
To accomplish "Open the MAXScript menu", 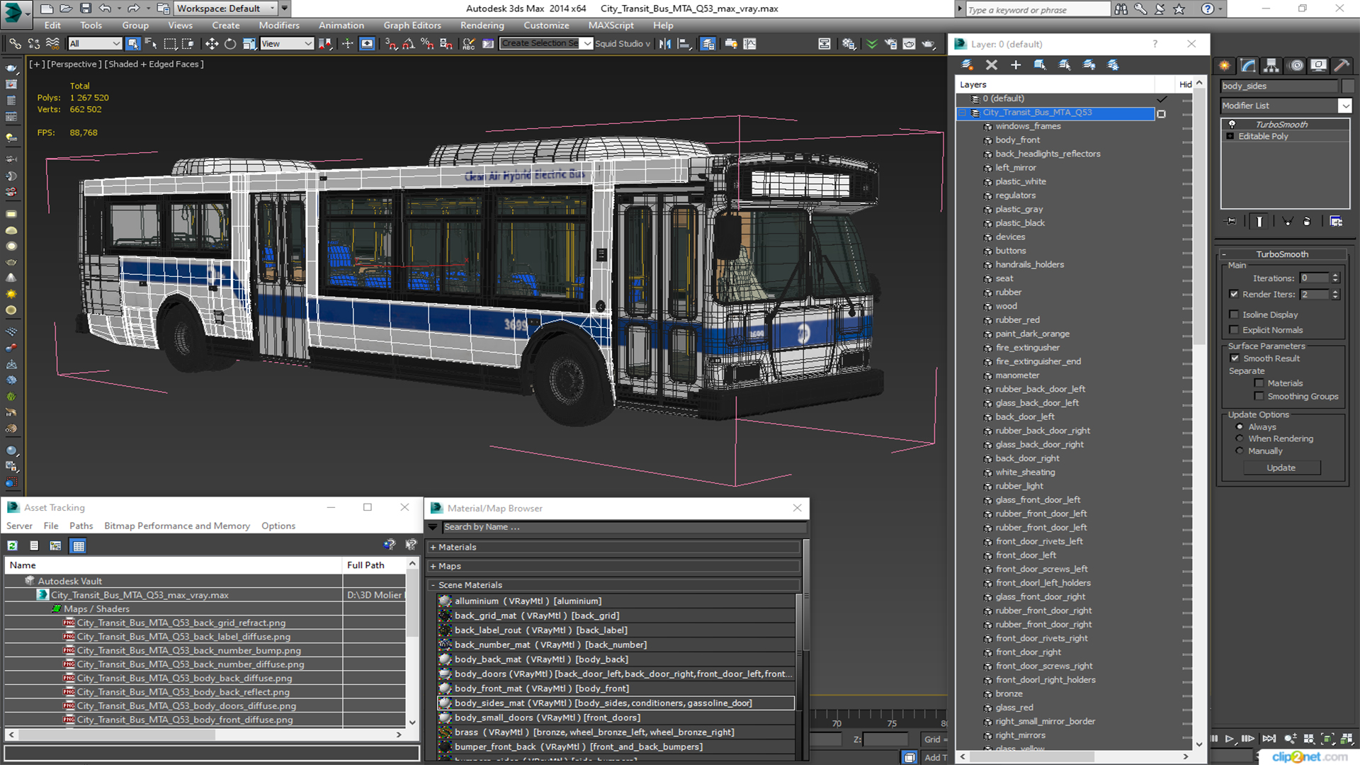I will point(611,25).
